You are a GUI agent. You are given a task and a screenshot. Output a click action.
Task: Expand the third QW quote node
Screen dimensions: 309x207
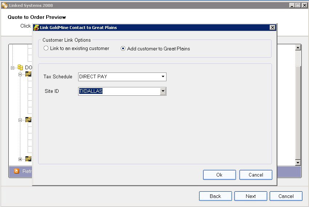pos(20,159)
